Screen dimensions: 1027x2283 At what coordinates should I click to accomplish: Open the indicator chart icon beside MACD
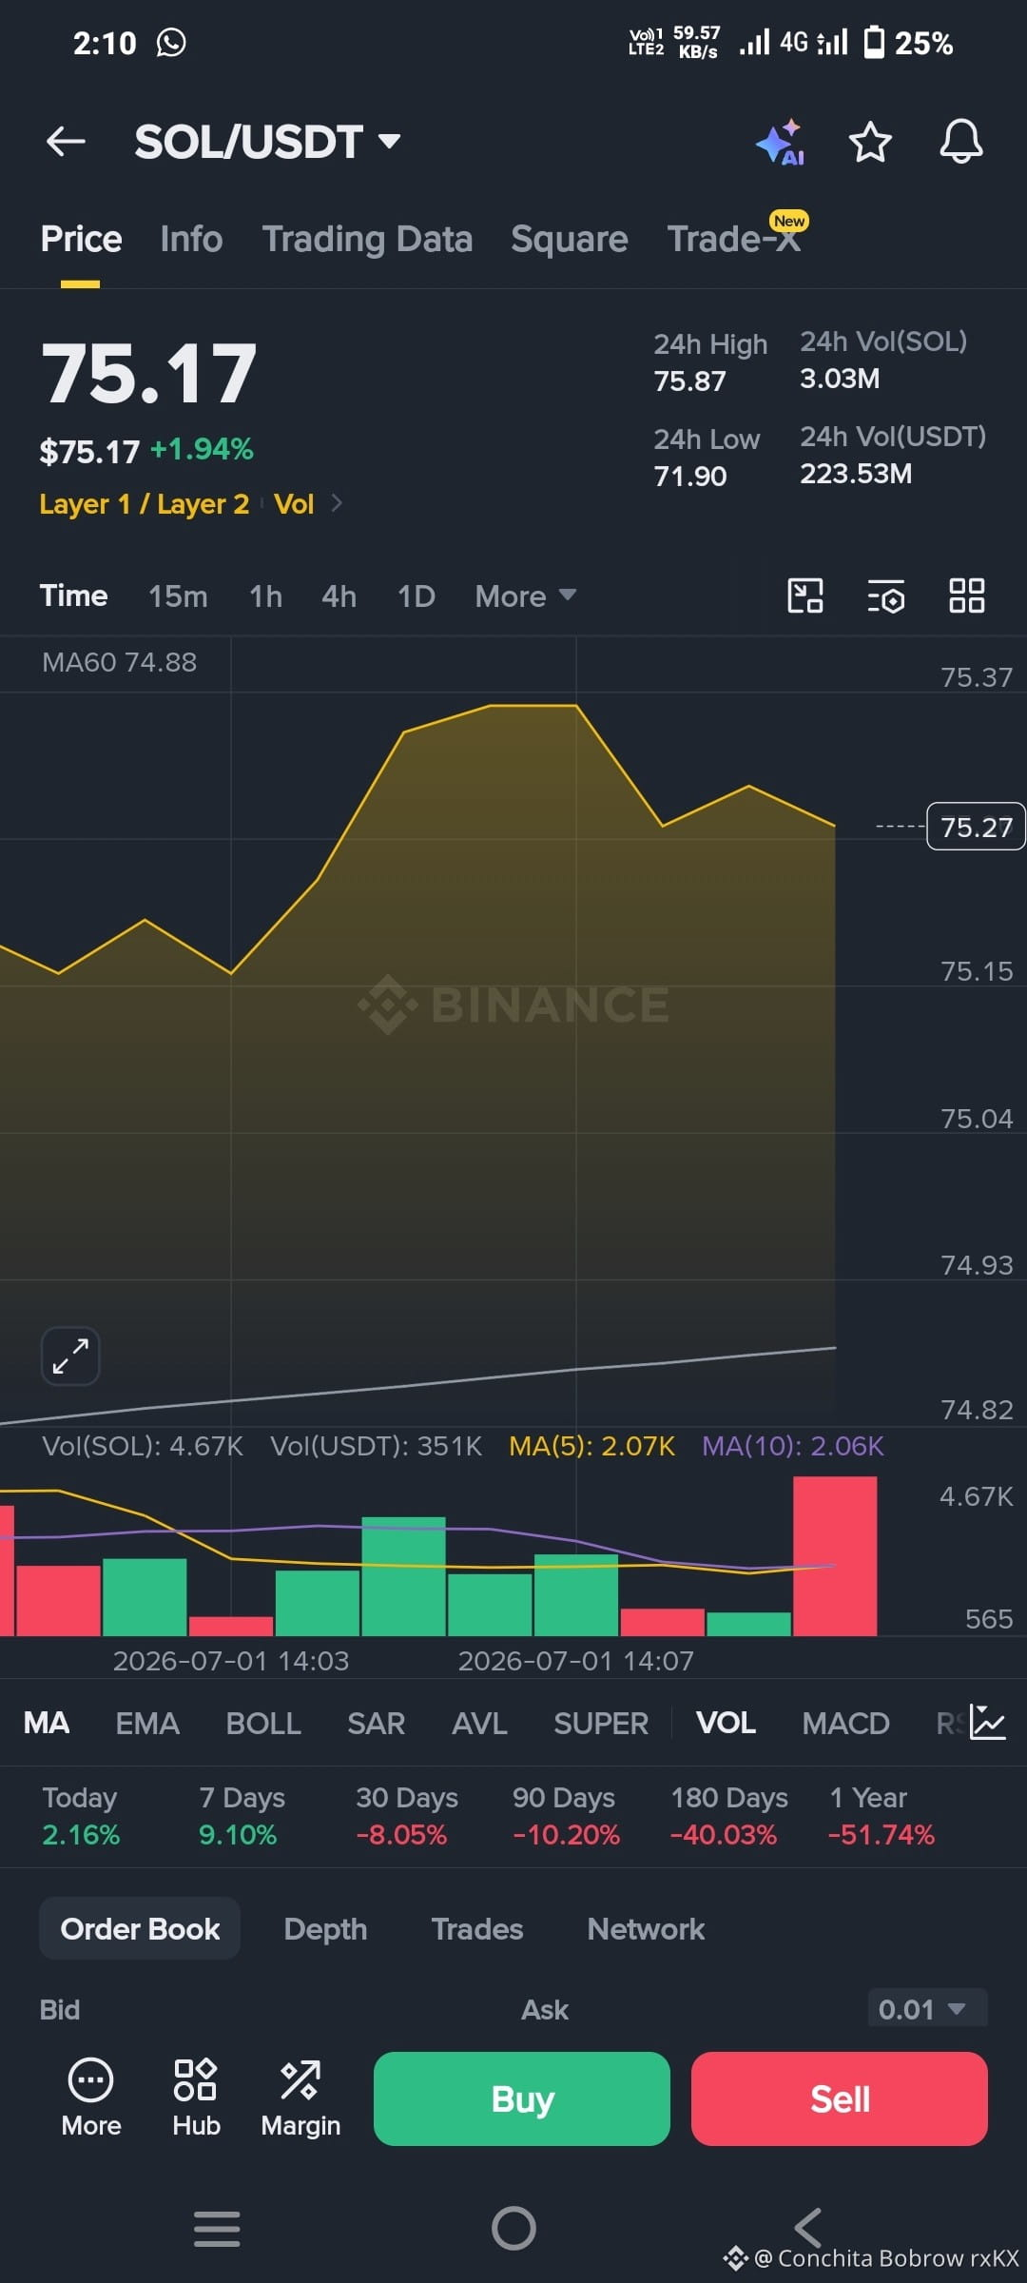987,1723
